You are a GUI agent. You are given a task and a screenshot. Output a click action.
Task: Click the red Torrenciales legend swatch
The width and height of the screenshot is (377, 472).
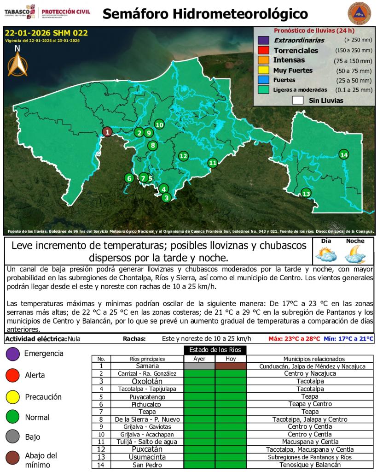pyautogui.click(x=263, y=50)
